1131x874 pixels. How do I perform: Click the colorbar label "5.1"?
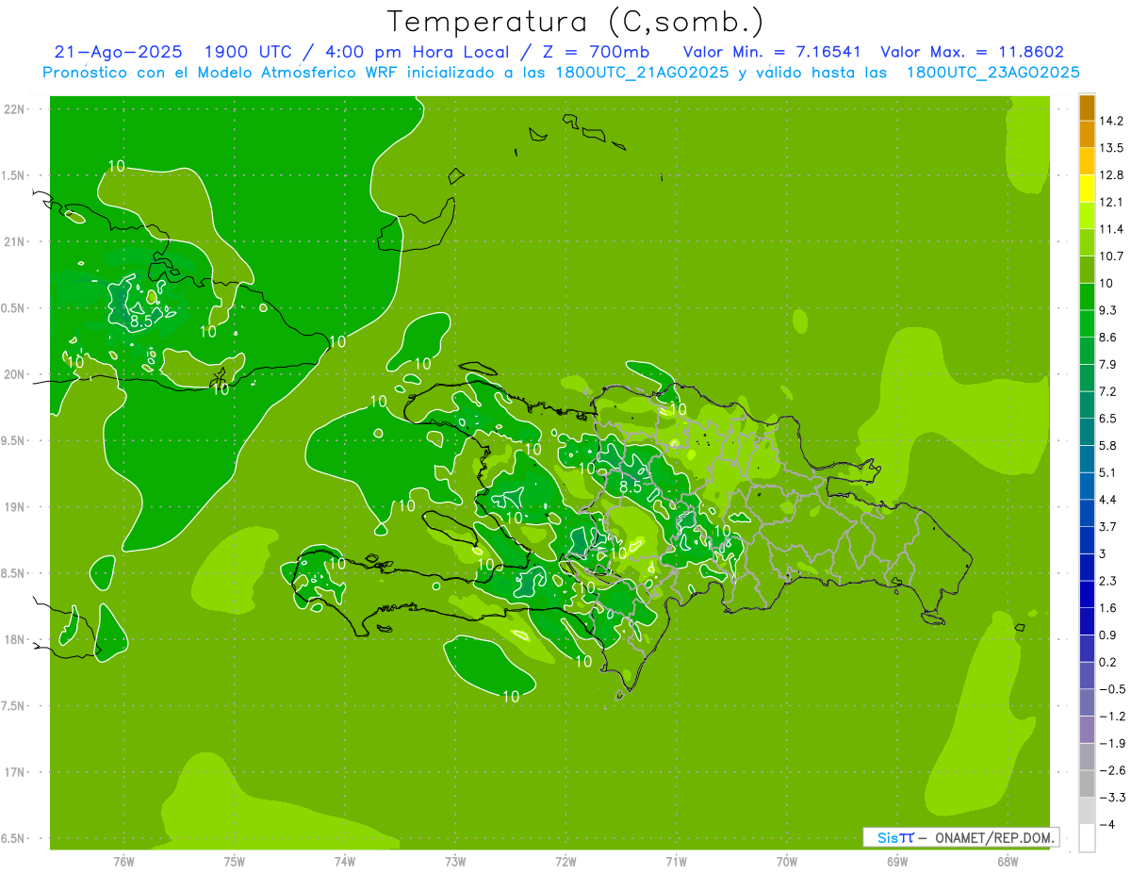pyautogui.click(x=1107, y=472)
